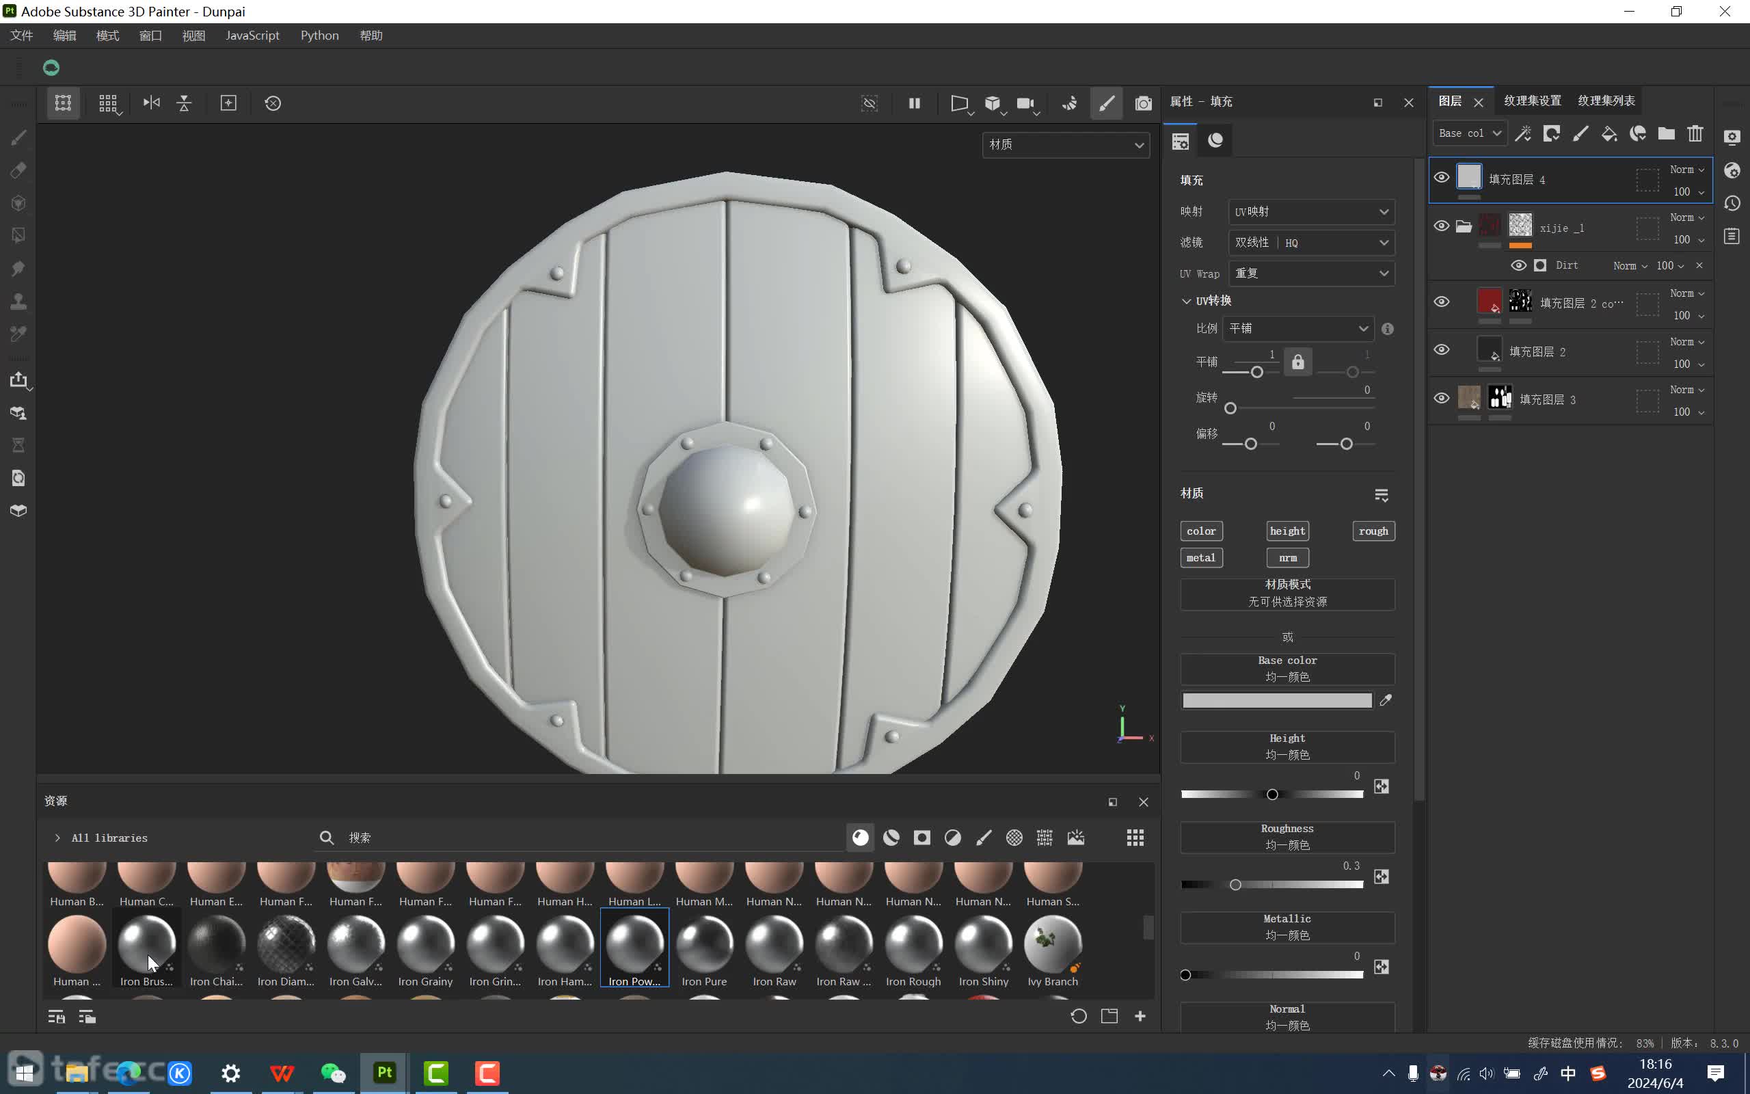Select the Smudge tool in left toolbar

click(19, 269)
